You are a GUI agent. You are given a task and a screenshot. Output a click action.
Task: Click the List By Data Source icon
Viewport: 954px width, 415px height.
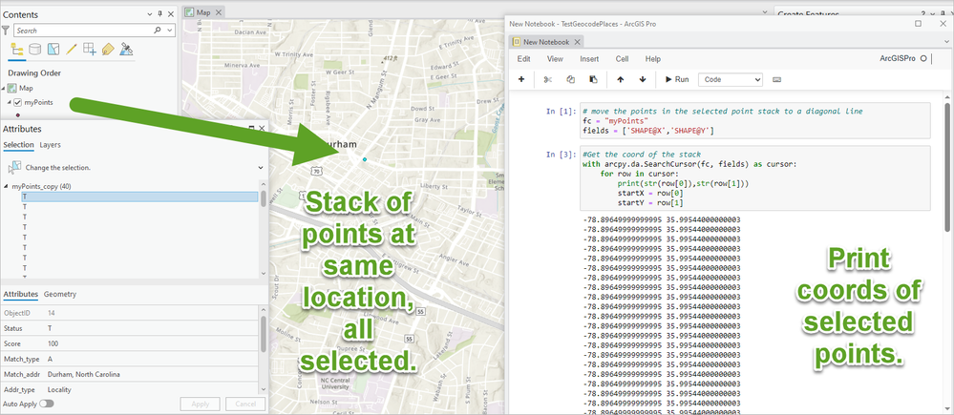pyautogui.click(x=35, y=50)
